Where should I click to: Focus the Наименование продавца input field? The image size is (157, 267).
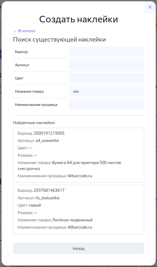point(106,105)
